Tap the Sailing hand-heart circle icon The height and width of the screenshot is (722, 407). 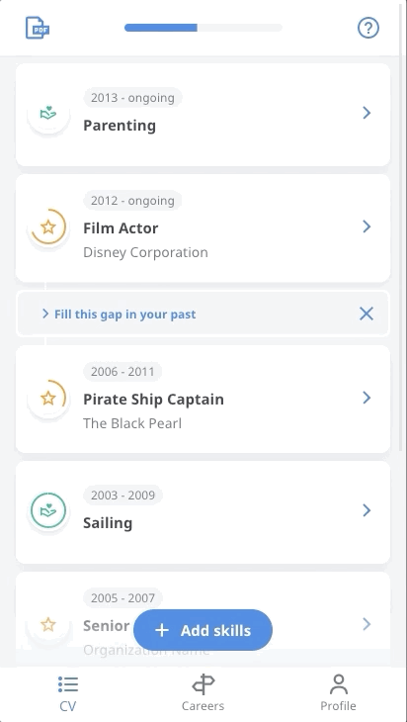click(48, 510)
